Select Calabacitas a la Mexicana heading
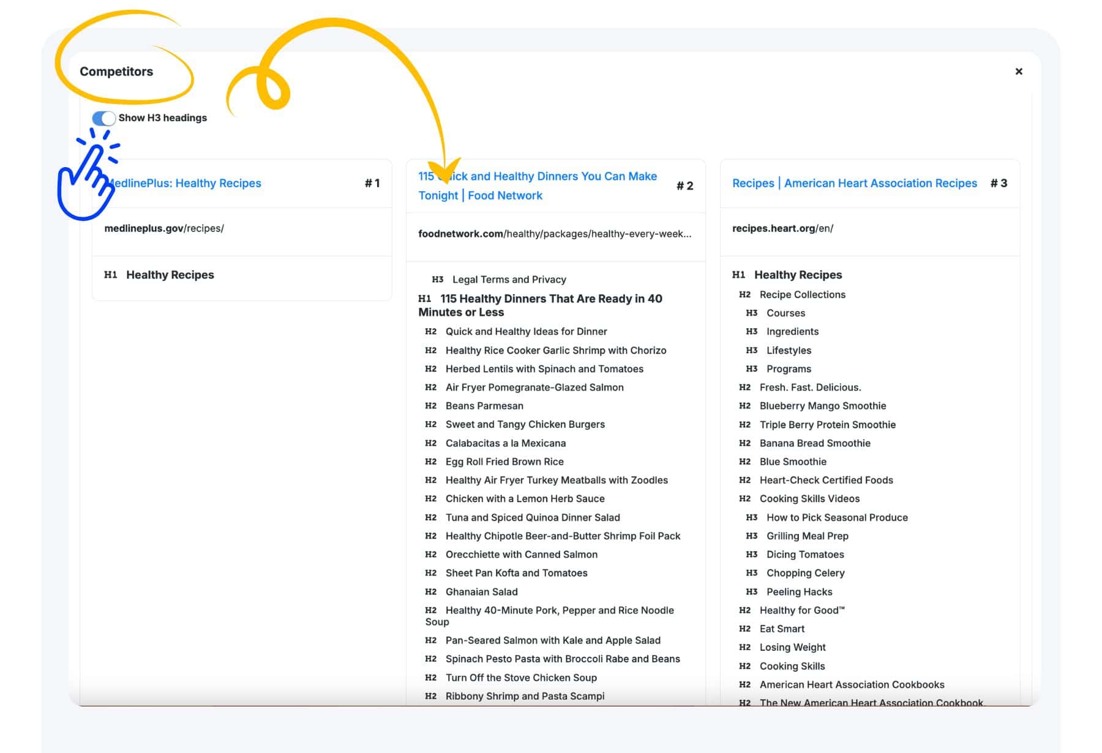The width and height of the screenshot is (1102, 753). click(506, 443)
